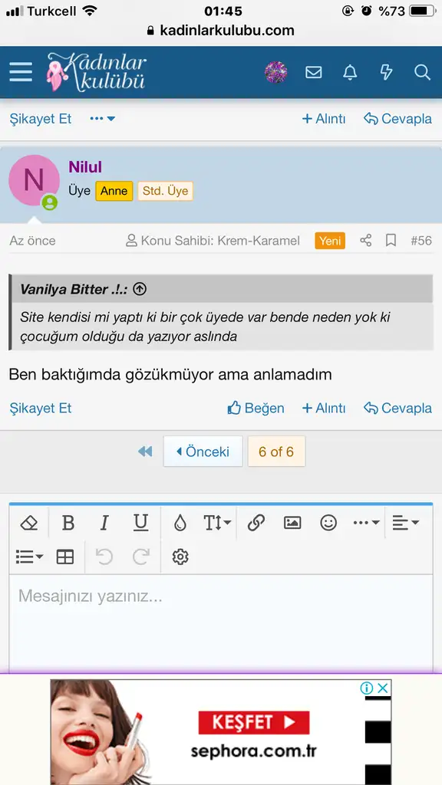
Task: Share post #56 using the share icon
Action: point(366,241)
